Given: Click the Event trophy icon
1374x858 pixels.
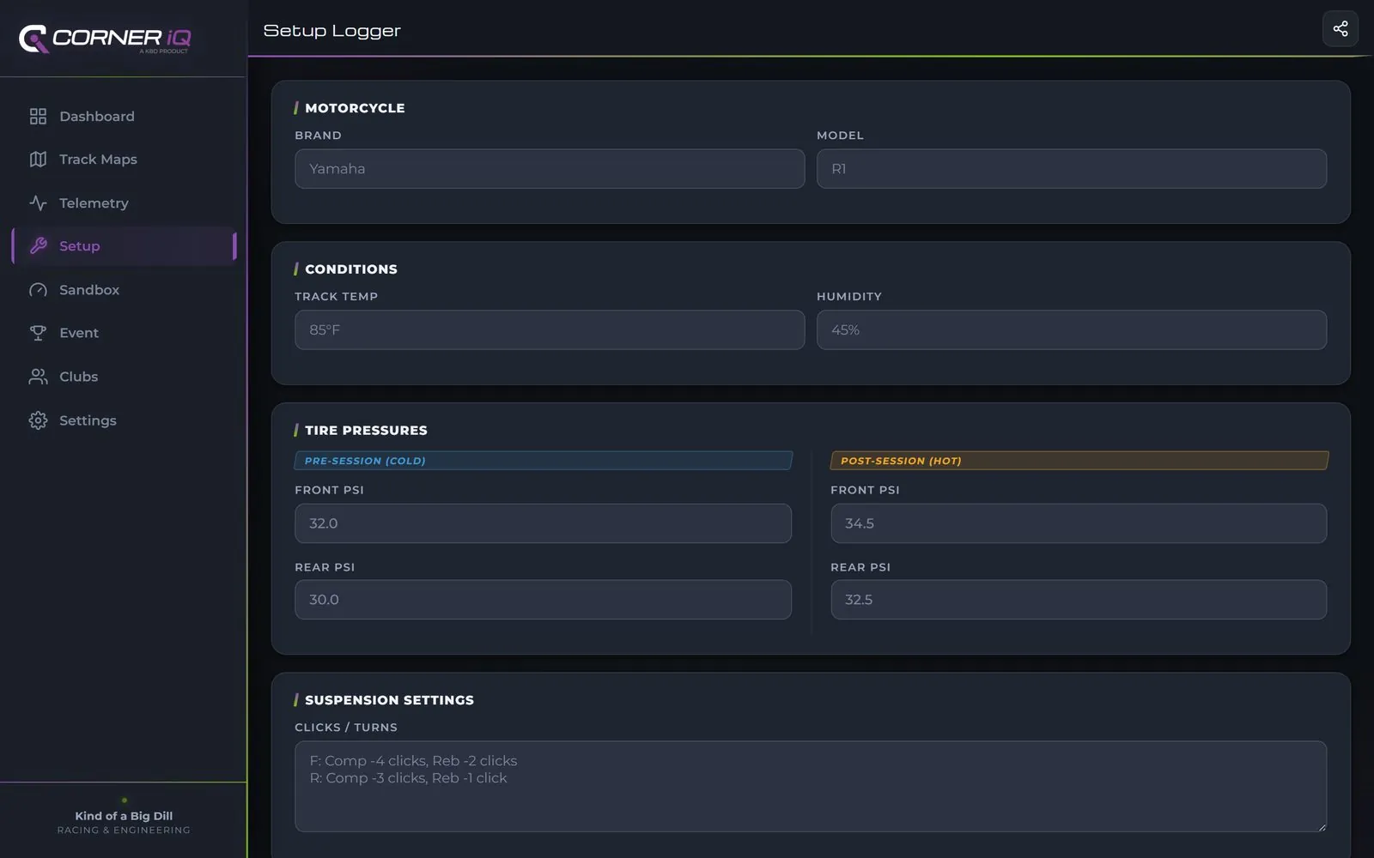Looking at the screenshot, I should pos(38,333).
